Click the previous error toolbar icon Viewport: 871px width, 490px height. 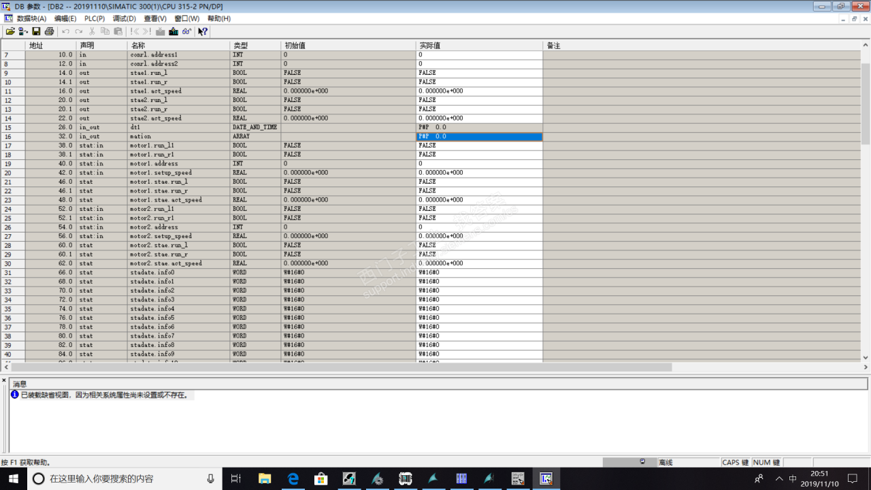tap(134, 31)
